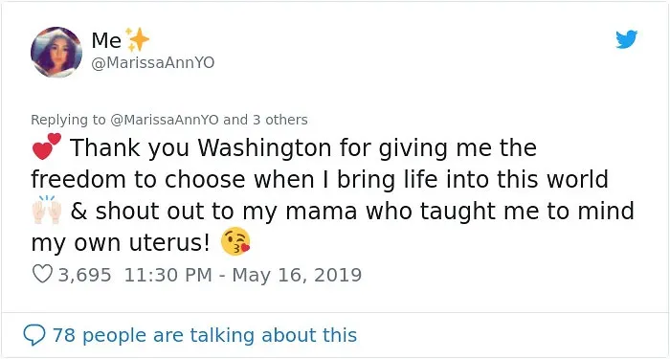Click the sparkles emoji beside the name
670x359 pixels.
tap(137, 40)
